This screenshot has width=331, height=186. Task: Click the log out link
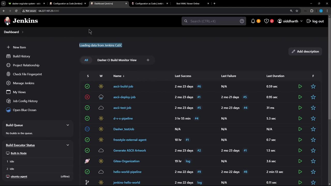(315, 21)
